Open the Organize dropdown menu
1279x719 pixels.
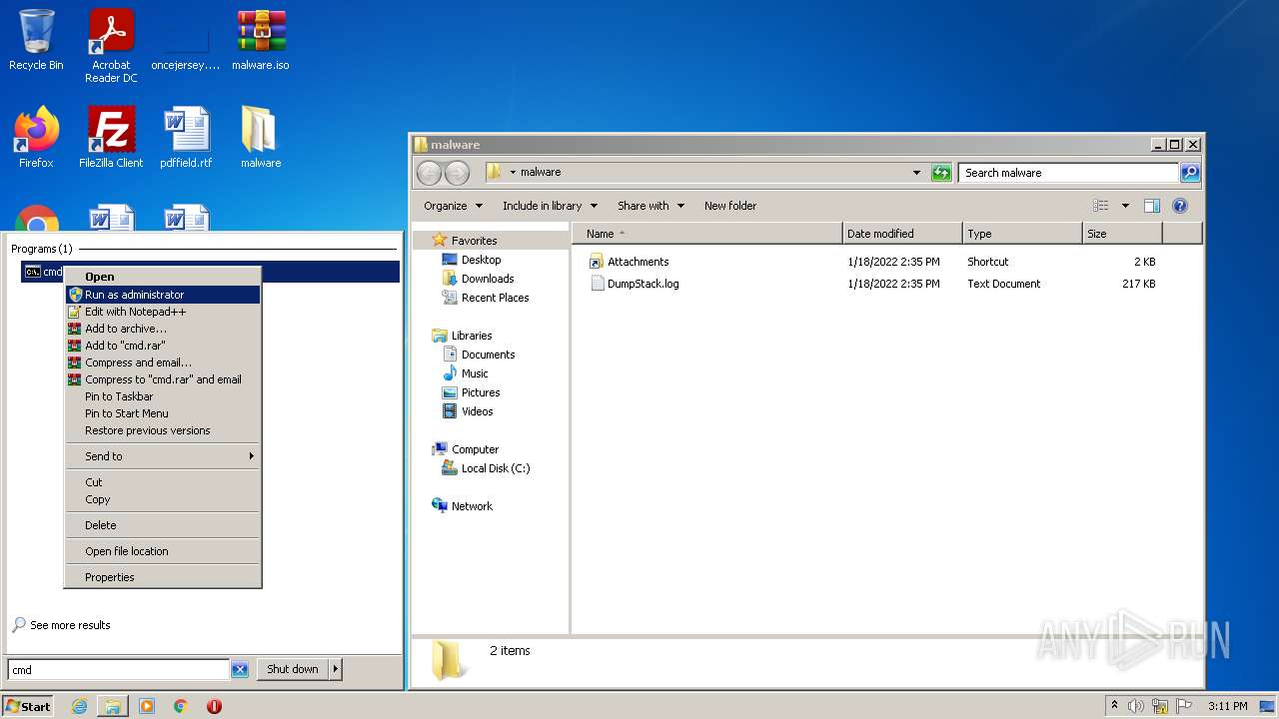453,206
